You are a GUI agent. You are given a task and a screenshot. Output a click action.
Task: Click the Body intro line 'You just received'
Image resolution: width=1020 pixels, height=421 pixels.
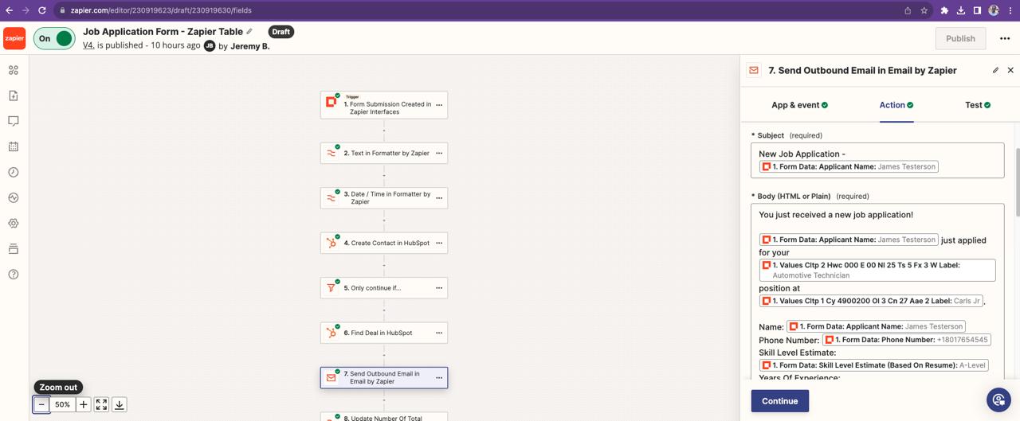click(x=836, y=215)
